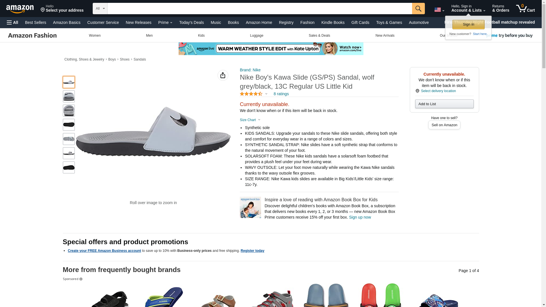Click the share icon on product image
546x307 pixels.
(x=223, y=75)
